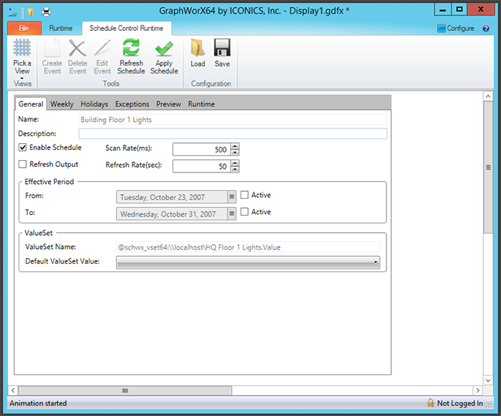Enable the Refresh Output checkbox
Screen dimensions: 501x416
[x=22, y=165]
